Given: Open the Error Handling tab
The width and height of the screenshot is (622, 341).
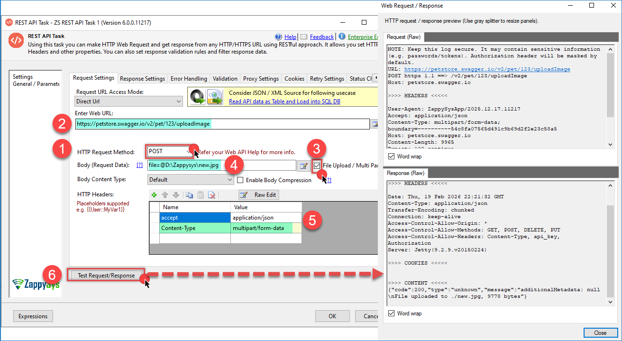Looking at the screenshot, I should (x=189, y=79).
